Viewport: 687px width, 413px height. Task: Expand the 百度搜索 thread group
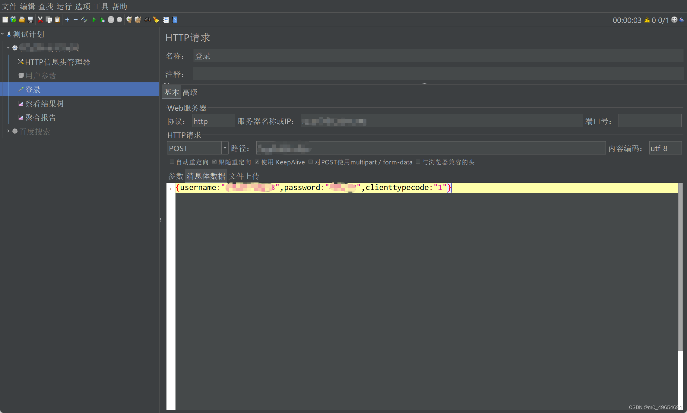point(8,131)
